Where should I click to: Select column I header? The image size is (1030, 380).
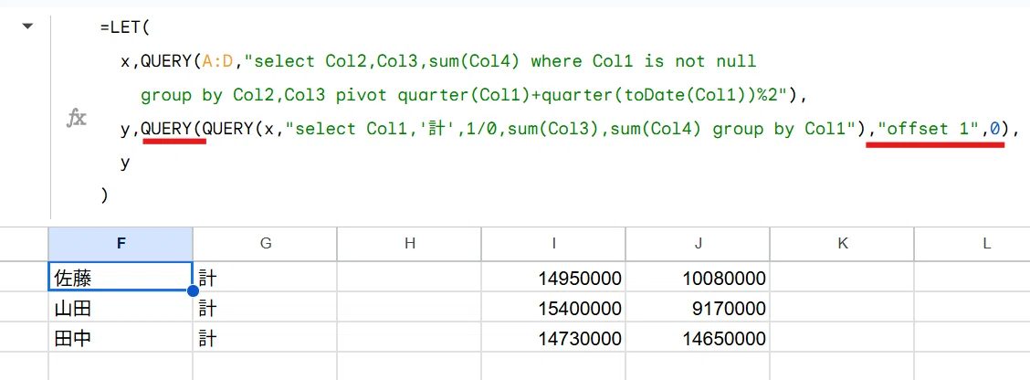pos(553,244)
